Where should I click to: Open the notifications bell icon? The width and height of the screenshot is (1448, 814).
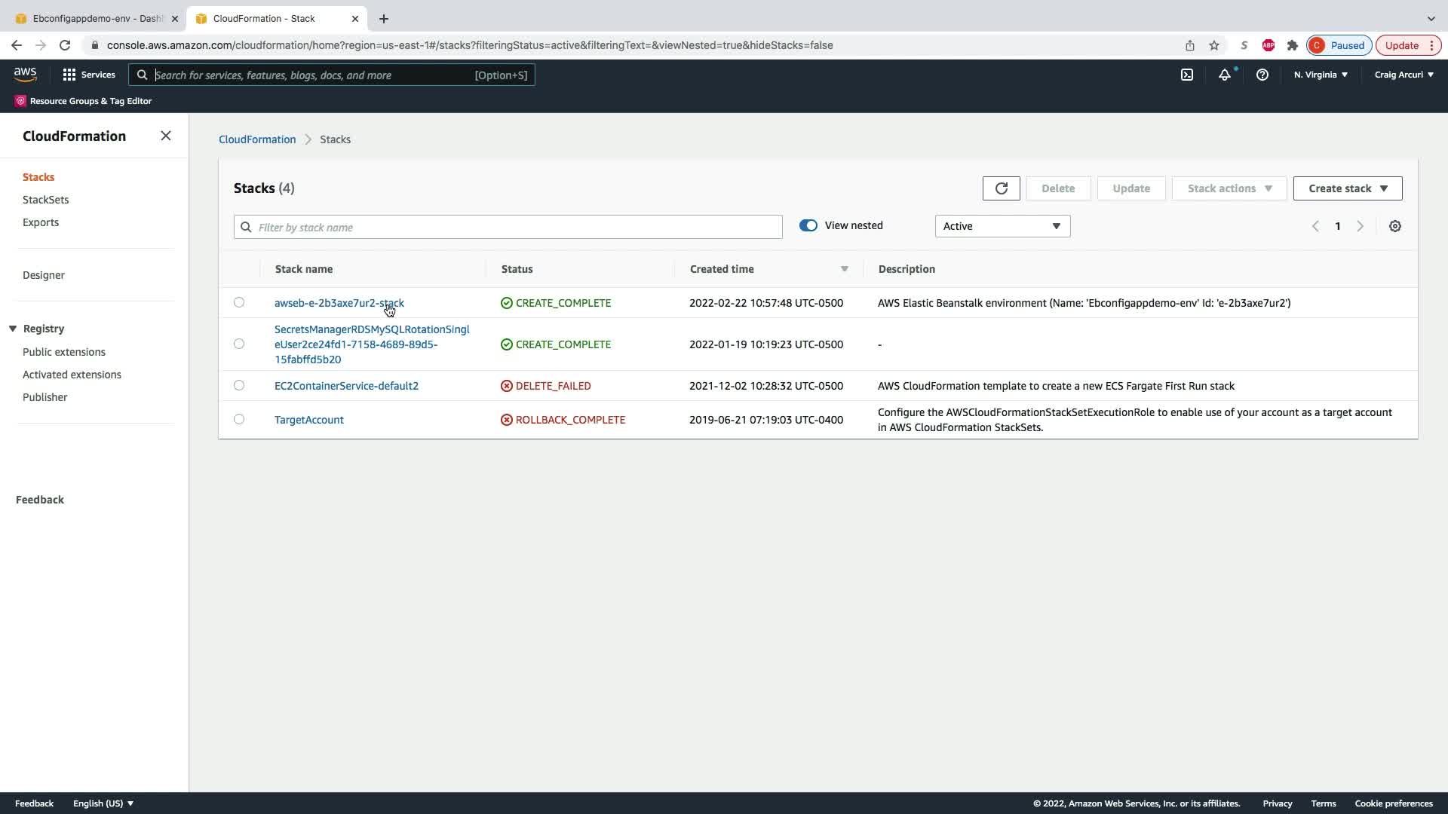tap(1224, 75)
